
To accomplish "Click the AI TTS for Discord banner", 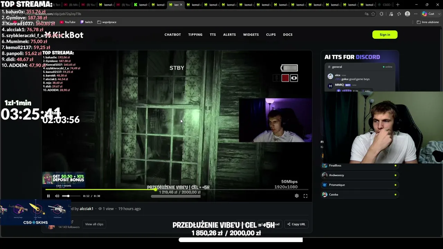I will pos(360,71).
